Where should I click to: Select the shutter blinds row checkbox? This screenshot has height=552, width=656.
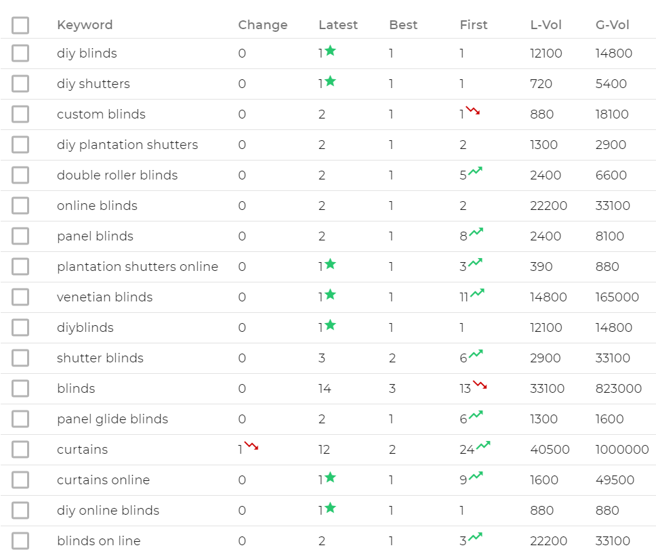[x=20, y=358]
